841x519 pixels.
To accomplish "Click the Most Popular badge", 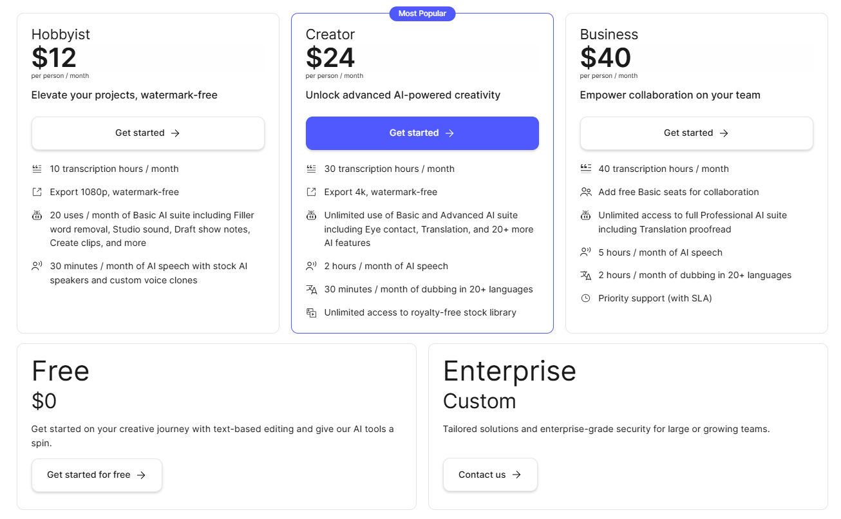I will click(422, 14).
